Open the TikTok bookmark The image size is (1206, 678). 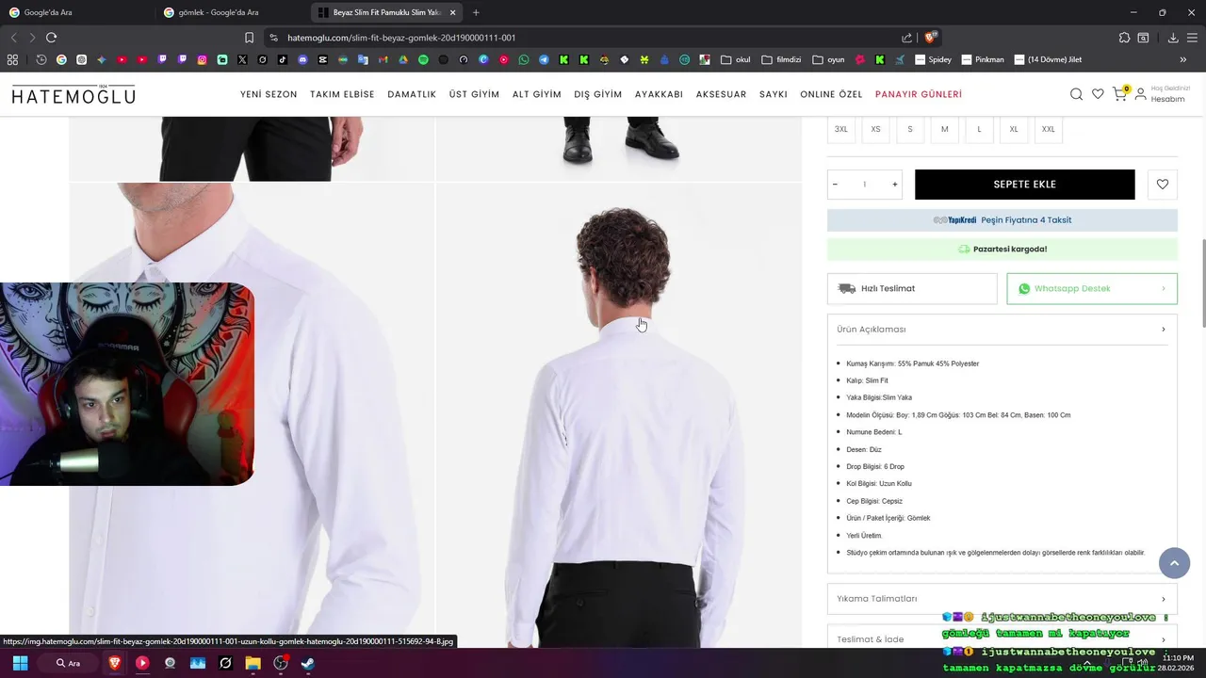[282, 59]
